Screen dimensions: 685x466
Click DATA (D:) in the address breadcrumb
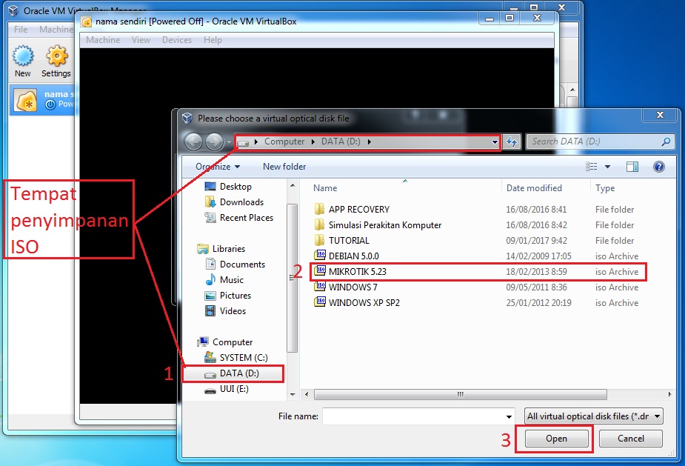(341, 142)
